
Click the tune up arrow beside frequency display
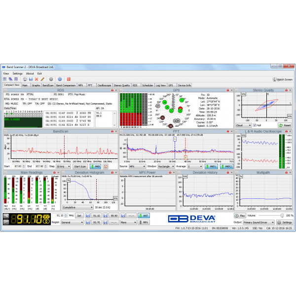coord(6,216)
